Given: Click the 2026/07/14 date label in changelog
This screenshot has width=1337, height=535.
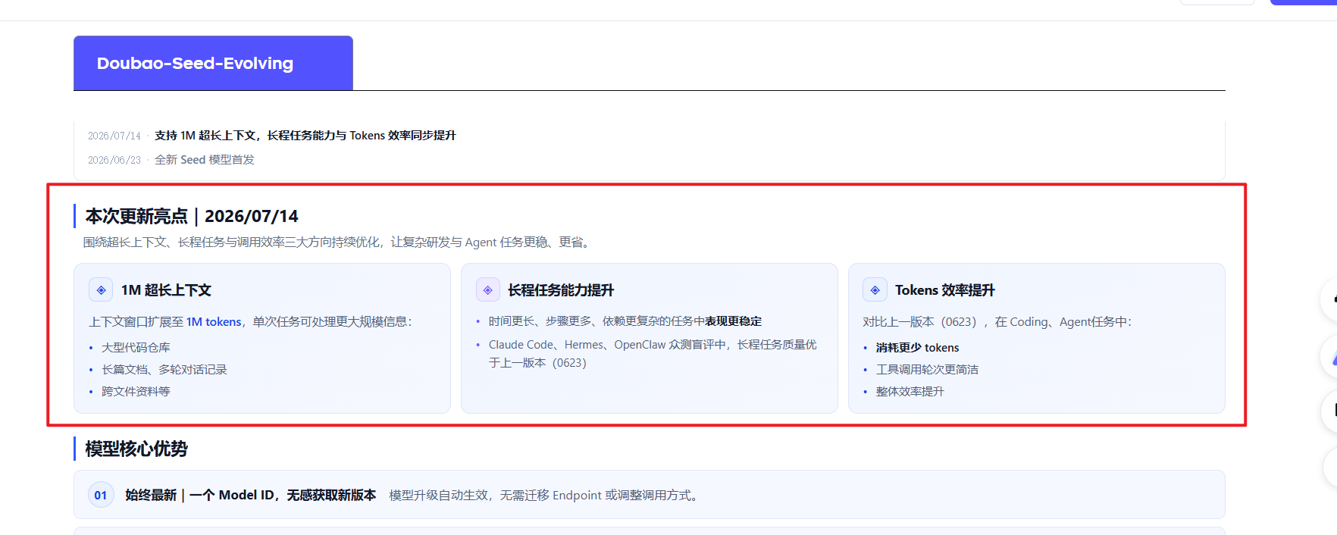Looking at the screenshot, I should tap(114, 136).
